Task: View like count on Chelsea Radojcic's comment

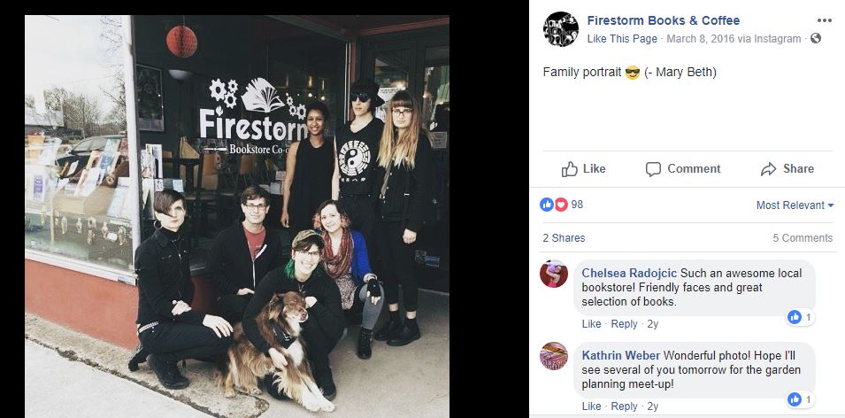Action: pyautogui.click(x=800, y=317)
